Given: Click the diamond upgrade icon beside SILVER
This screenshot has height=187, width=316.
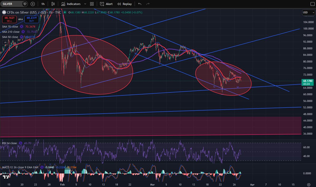Looking at the screenshot, I should 25,4.
